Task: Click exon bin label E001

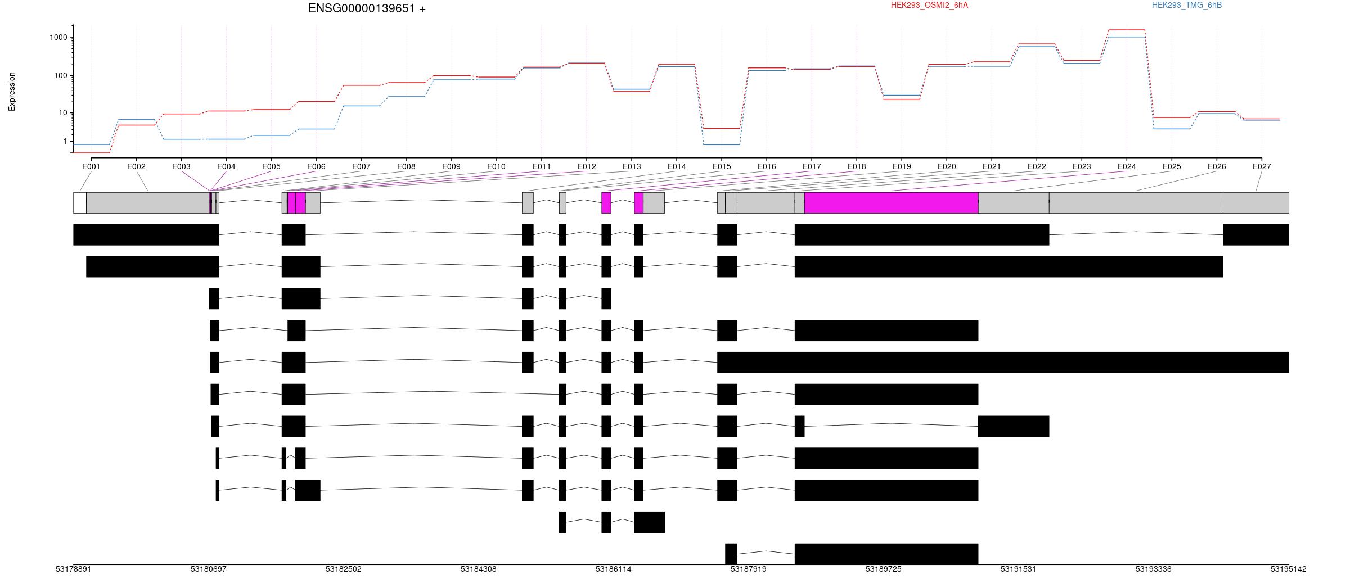Action: tap(91, 166)
